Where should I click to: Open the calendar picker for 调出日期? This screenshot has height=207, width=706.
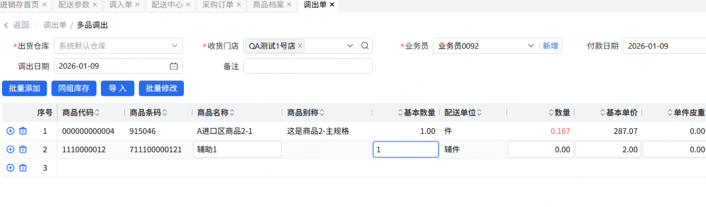(174, 66)
